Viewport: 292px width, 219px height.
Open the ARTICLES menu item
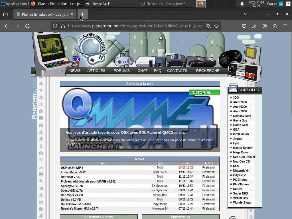tap(96, 71)
